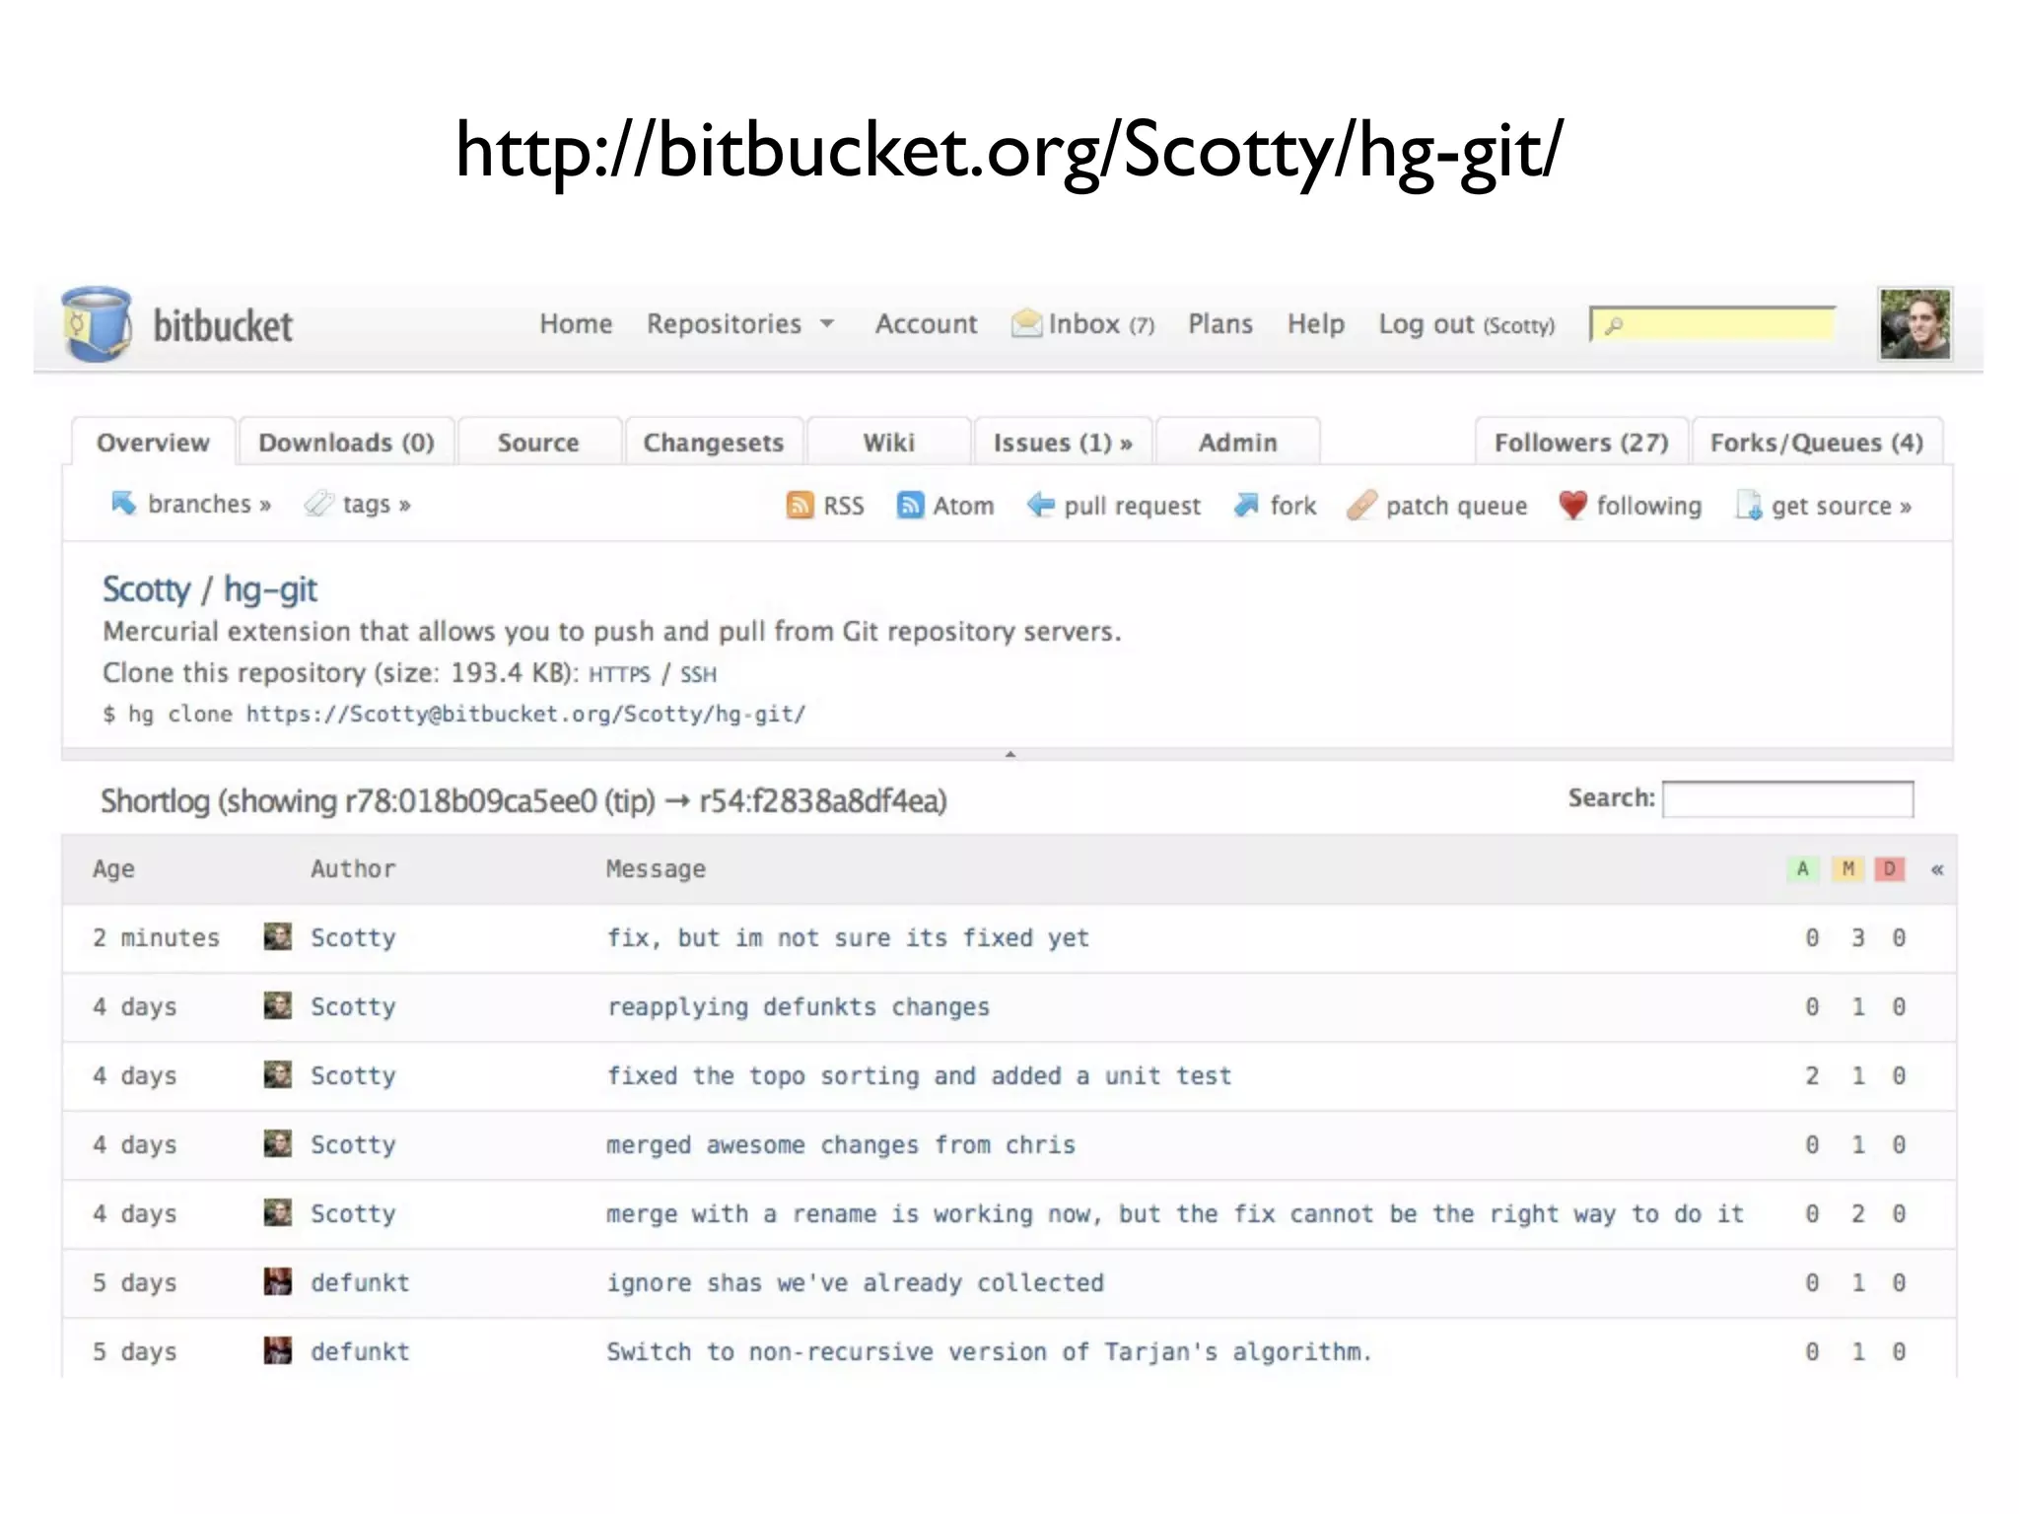The height and width of the screenshot is (1514, 2019).
Task: Open the Issues (1) tab
Action: coord(1063,443)
